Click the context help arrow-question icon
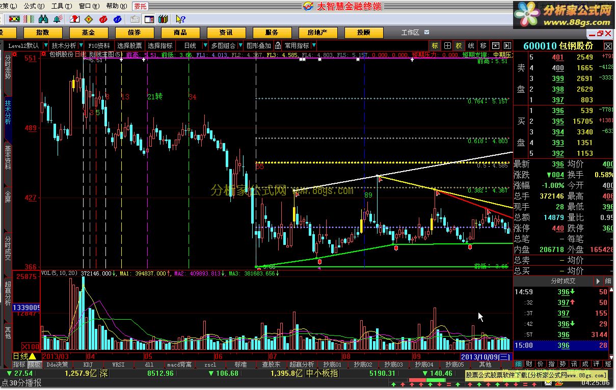Screen dimensions: 616x390 (180, 19)
